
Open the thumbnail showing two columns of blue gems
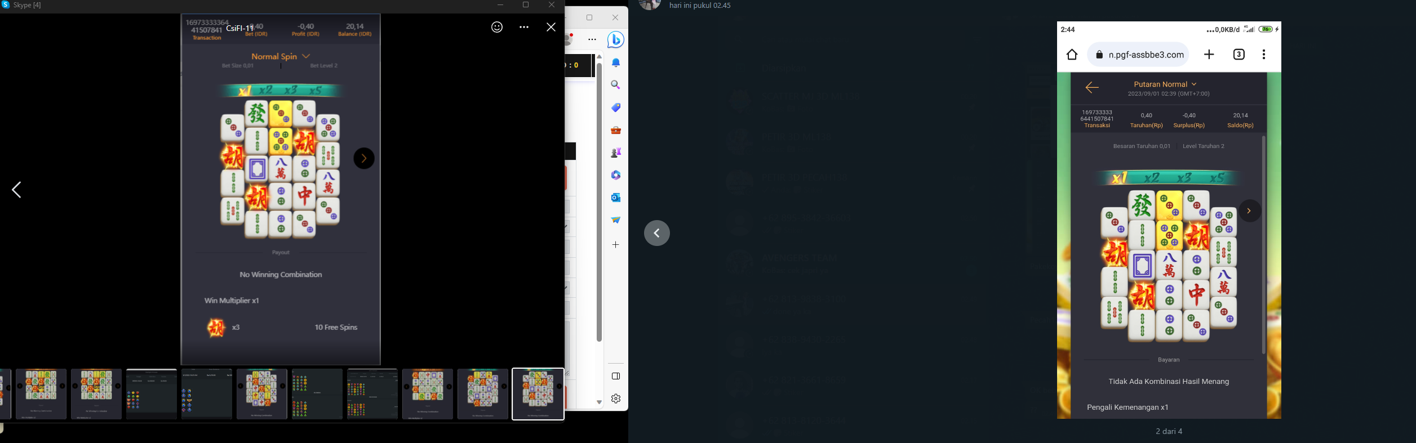[207, 394]
